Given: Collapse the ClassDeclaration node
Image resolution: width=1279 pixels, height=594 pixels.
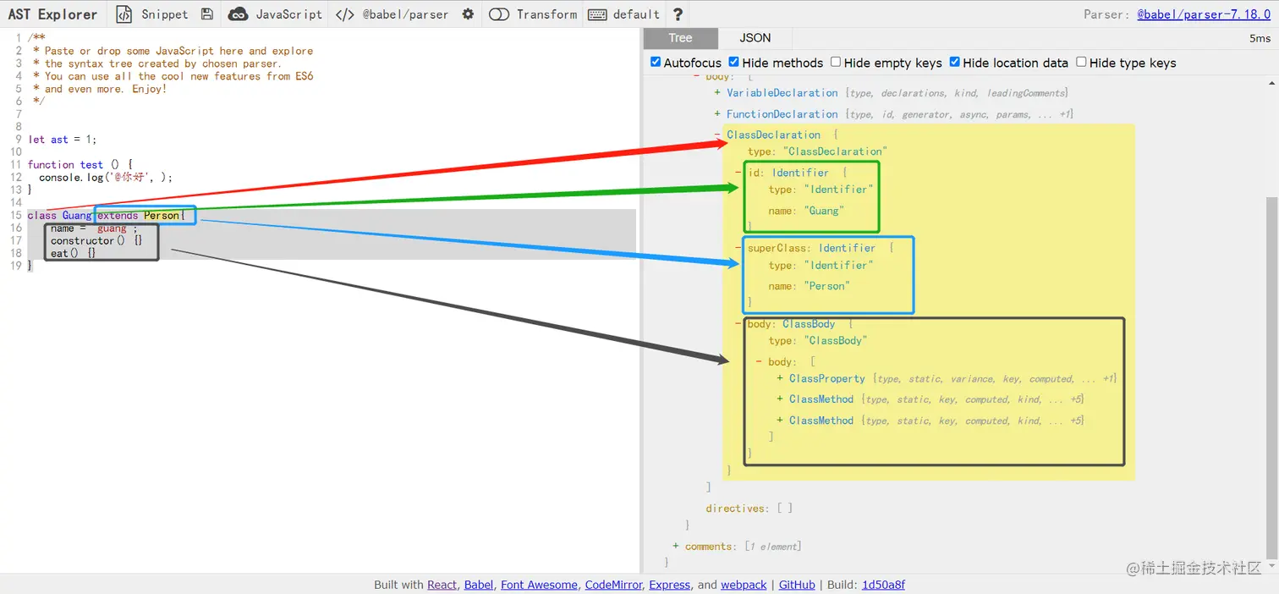Looking at the screenshot, I should coord(718,135).
